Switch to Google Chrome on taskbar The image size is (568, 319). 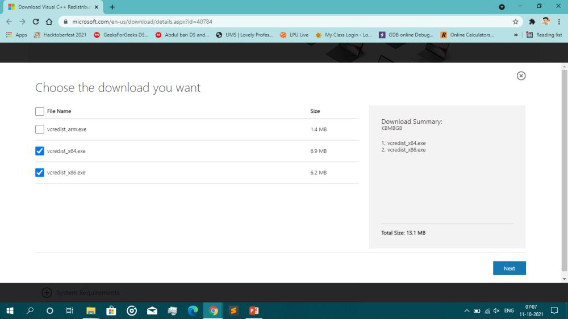coord(213,310)
